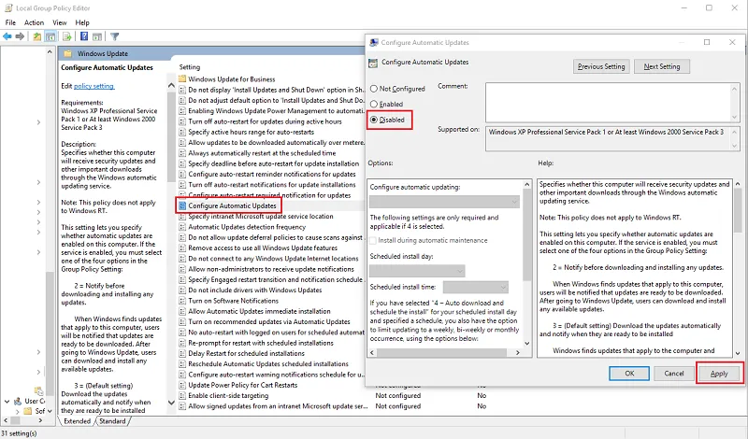Click the Export List toolbar icon
The image size is (748, 439).
[66, 36]
